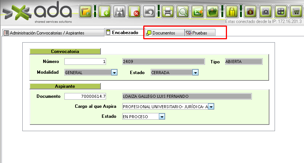
Task: Open the aspirante Estado dropdown showing EN PROCESO
Action: click(x=161, y=117)
